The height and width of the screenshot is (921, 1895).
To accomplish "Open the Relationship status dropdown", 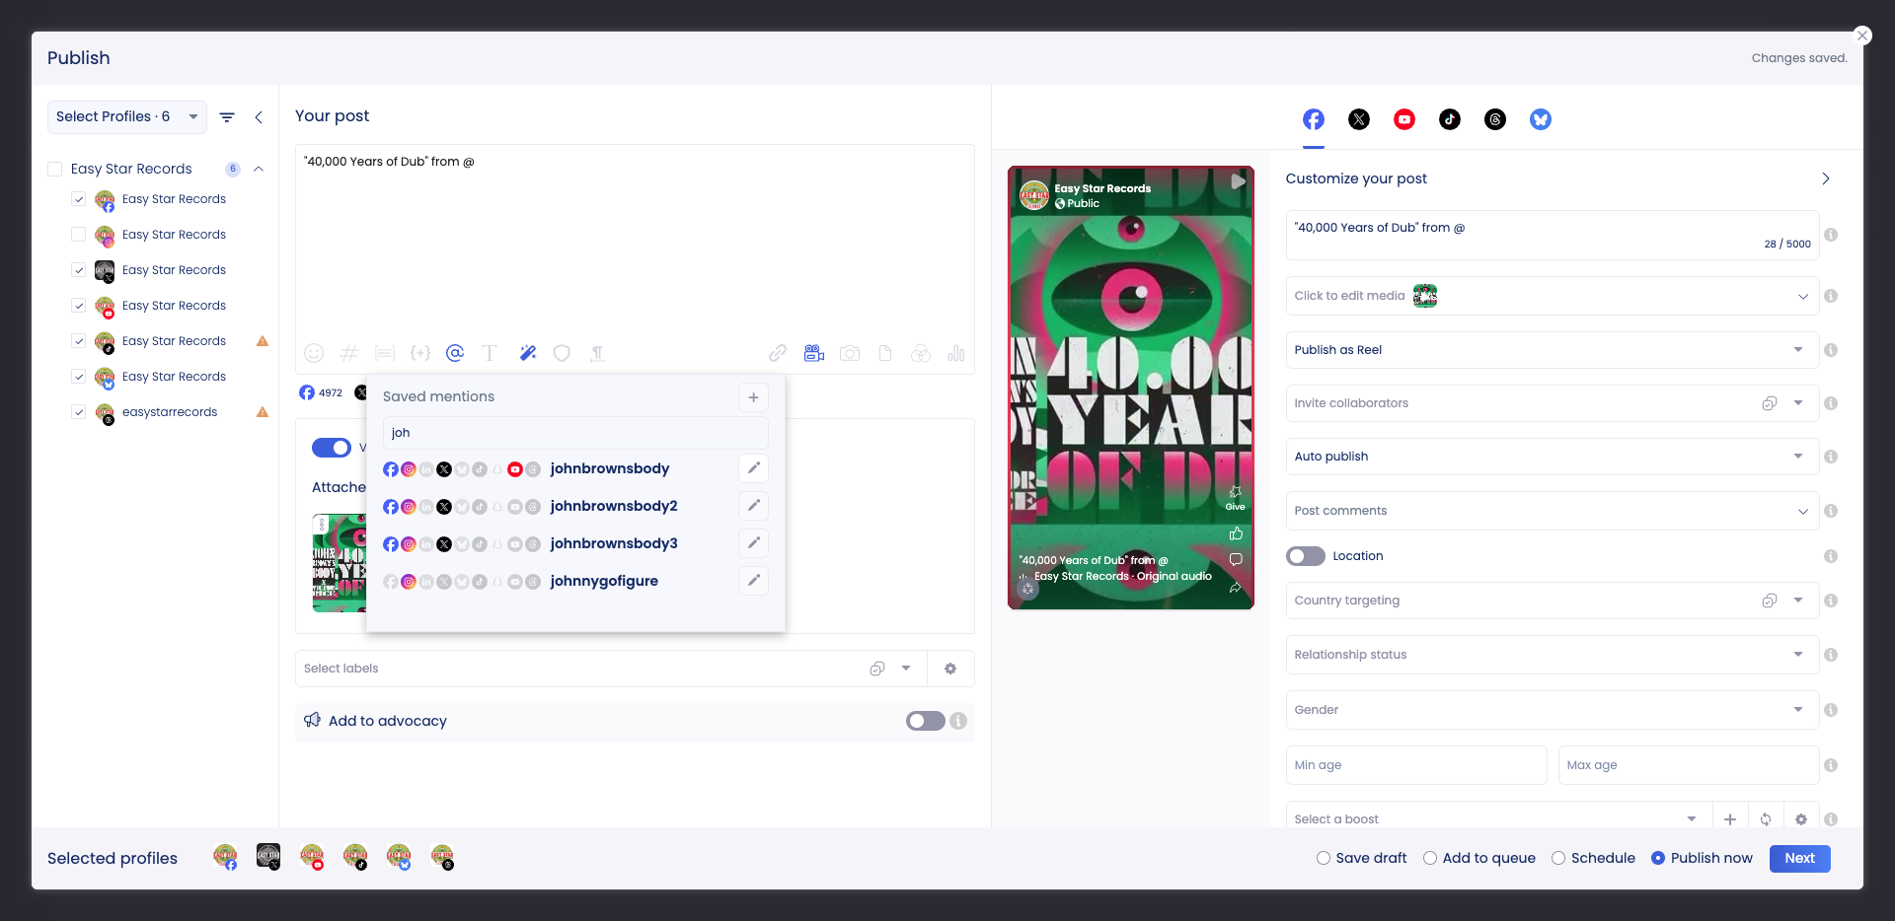I will (1552, 655).
